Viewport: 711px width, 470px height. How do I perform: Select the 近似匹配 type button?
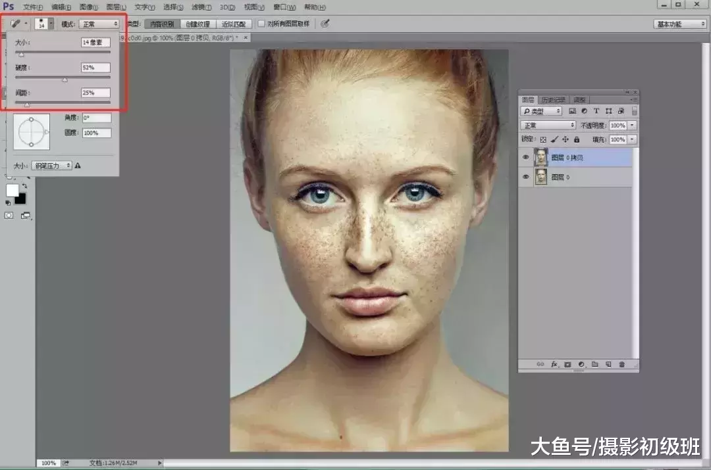[234, 24]
